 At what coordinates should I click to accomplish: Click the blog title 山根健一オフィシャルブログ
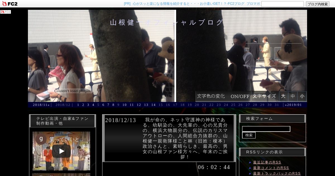coord(167,22)
